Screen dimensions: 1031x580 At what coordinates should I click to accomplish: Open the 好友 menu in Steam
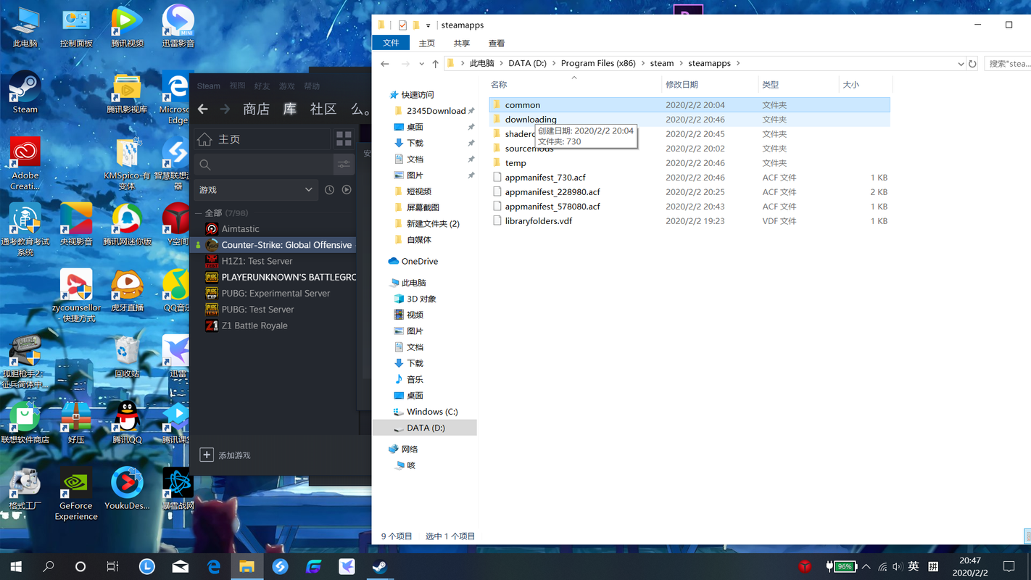262,86
